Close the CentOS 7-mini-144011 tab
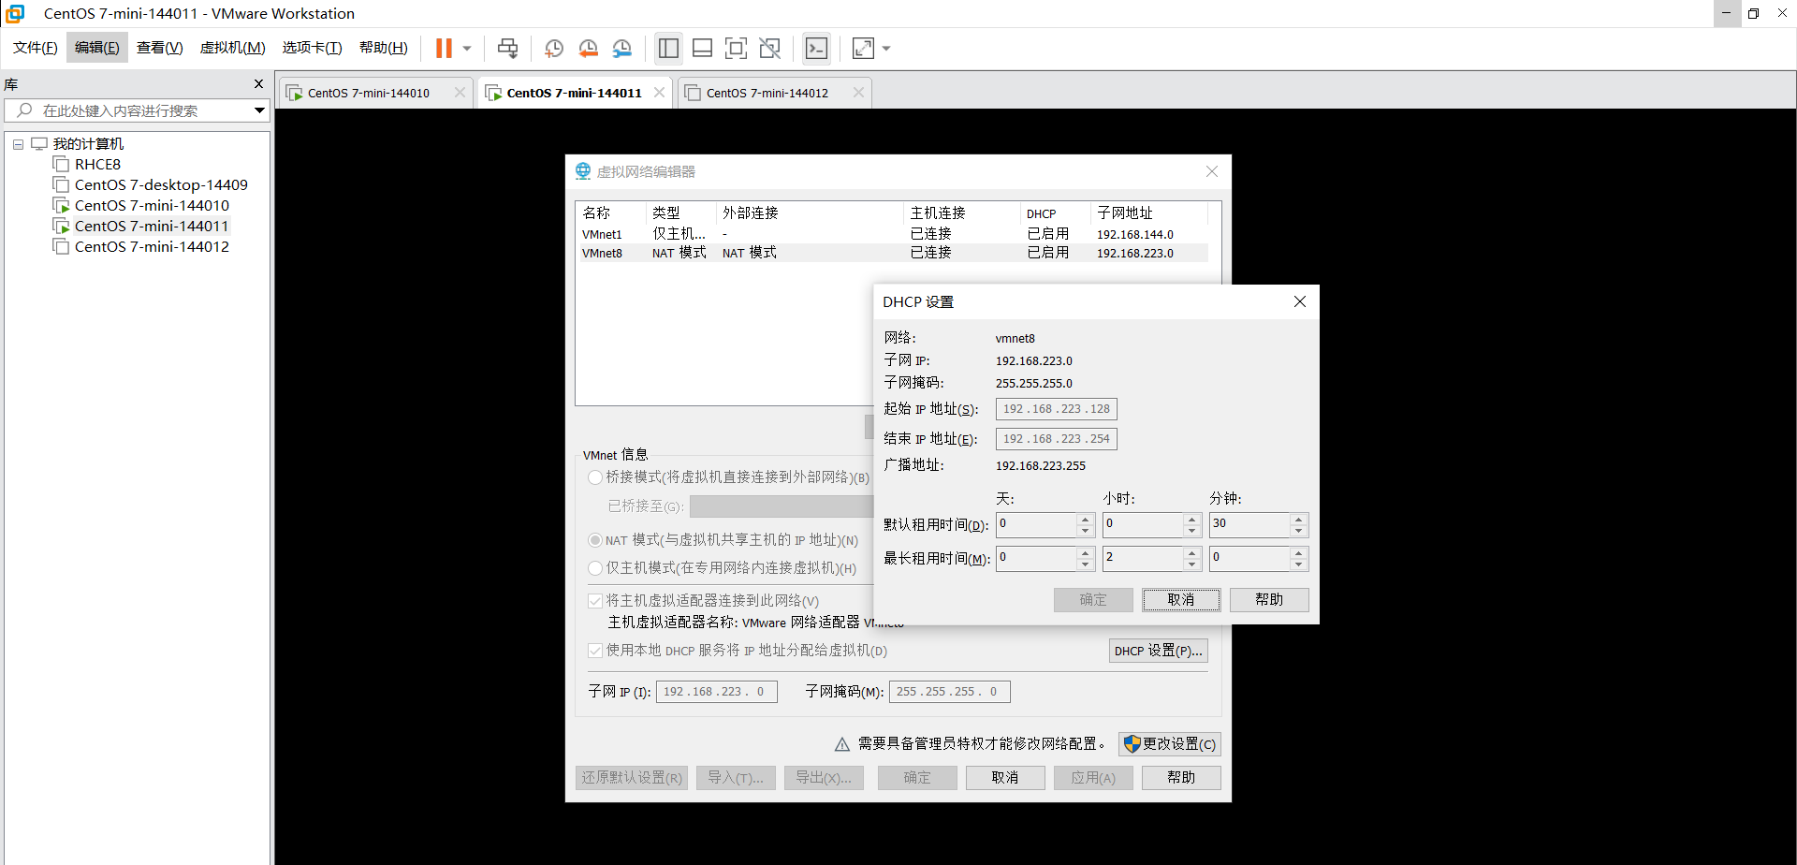Screen dimensions: 1797x865 point(660,93)
